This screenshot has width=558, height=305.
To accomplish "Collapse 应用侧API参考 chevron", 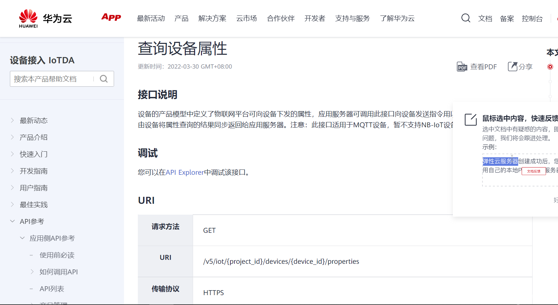I will 22,238.
